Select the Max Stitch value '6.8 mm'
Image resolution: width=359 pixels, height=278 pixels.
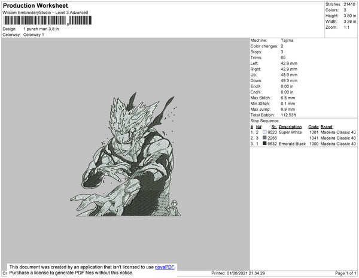click(288, 98)
